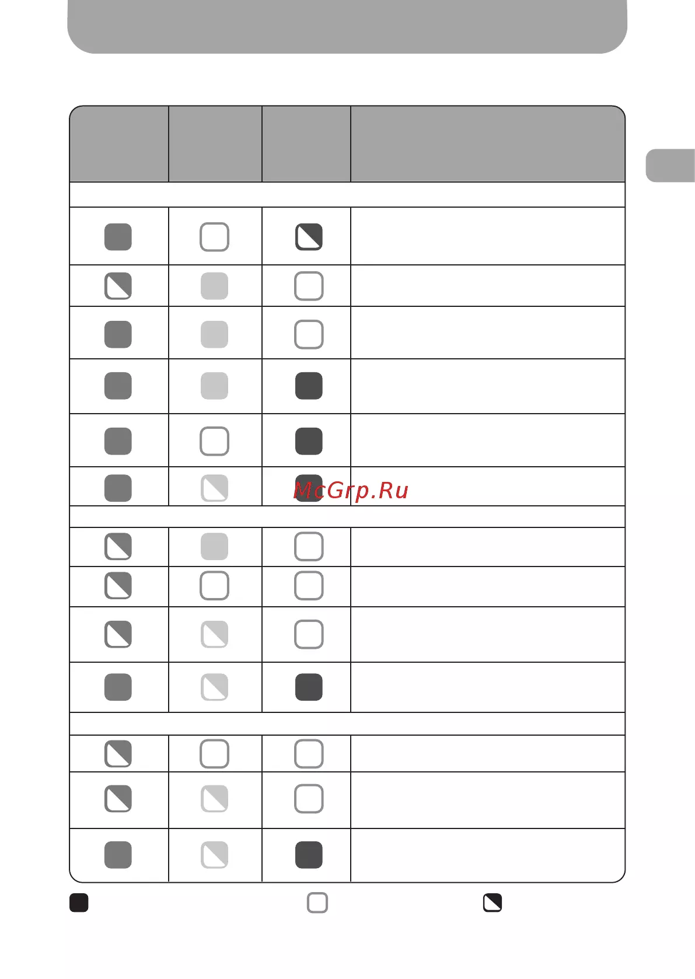Screen dimensions: 695x979
Task: Click the light half-filled icon in last table row
Action: point(214,855)
